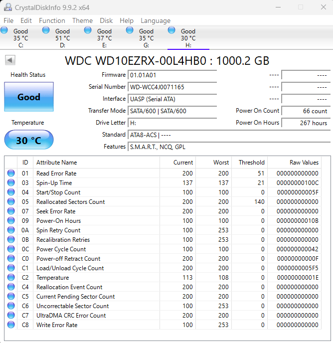This screenshot has width=333, height=343.
Task: Select the UltraDMA CRC Error Count attribute name
Action: point(71,316)
